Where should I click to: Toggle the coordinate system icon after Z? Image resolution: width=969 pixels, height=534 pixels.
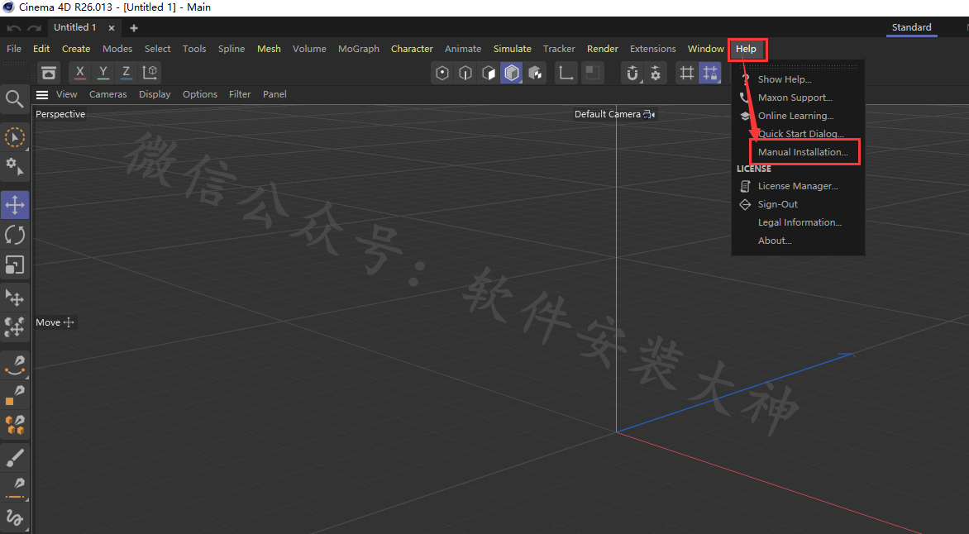pyautogui.click(x=150, y=72)
